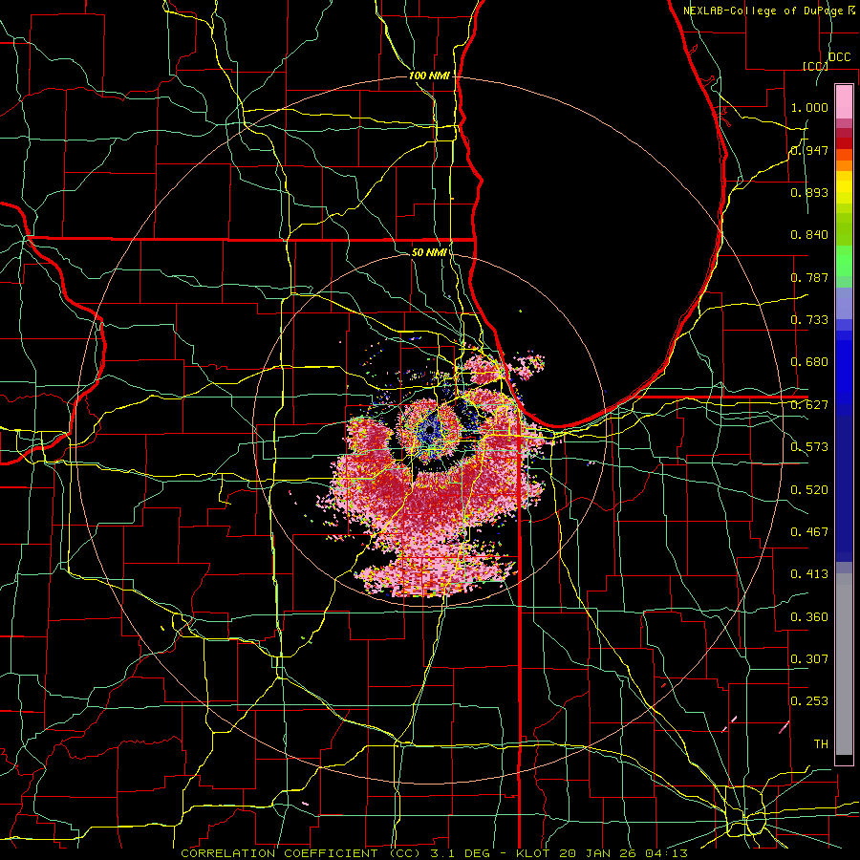Select the 0.627 scale value

[x=809, y=405]
